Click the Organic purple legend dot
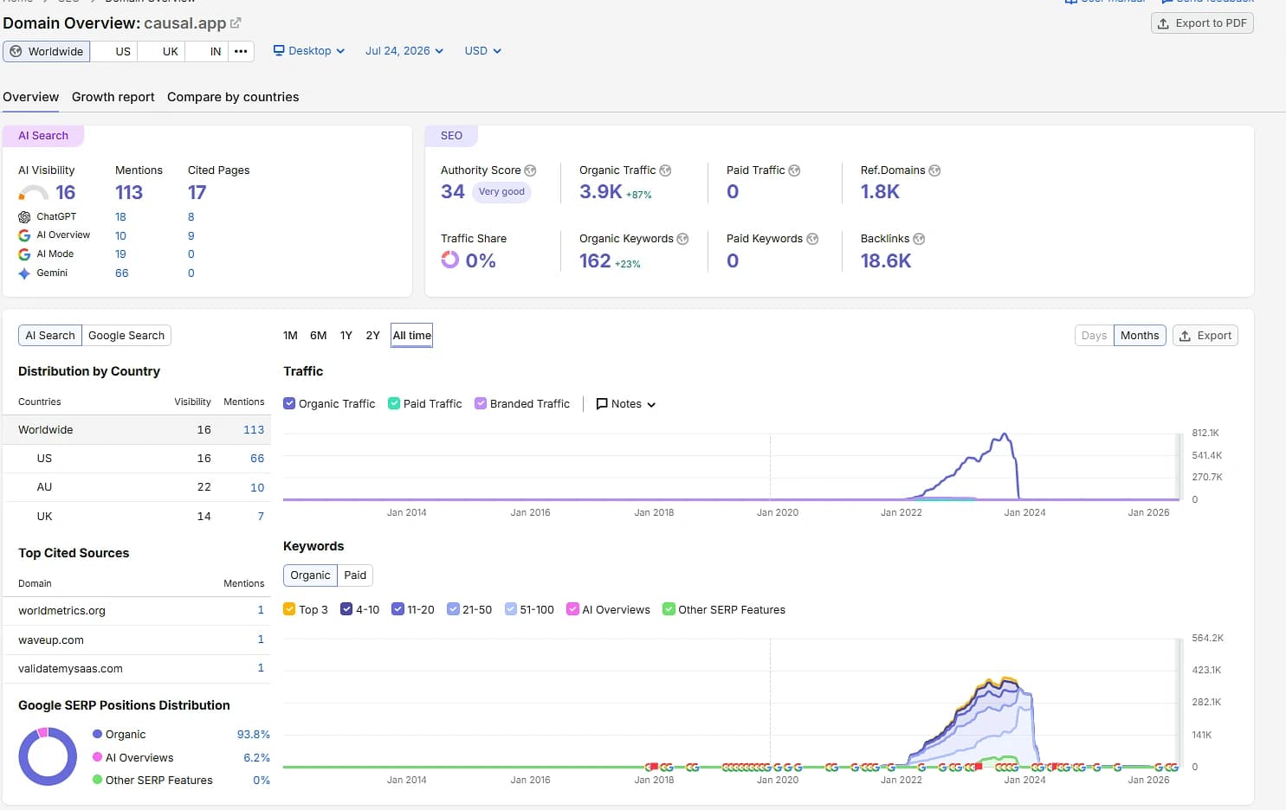Screen dimensions: 1286x810 pos(97,734)
